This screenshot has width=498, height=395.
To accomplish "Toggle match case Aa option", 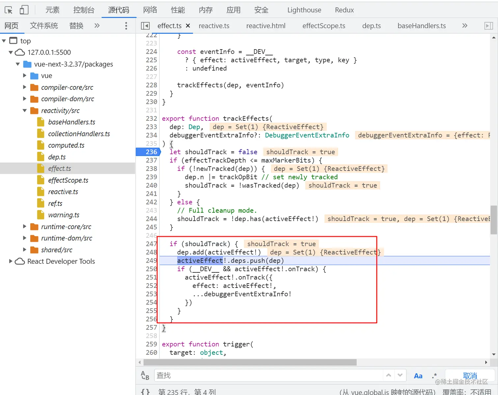I will tap(418, 376).
